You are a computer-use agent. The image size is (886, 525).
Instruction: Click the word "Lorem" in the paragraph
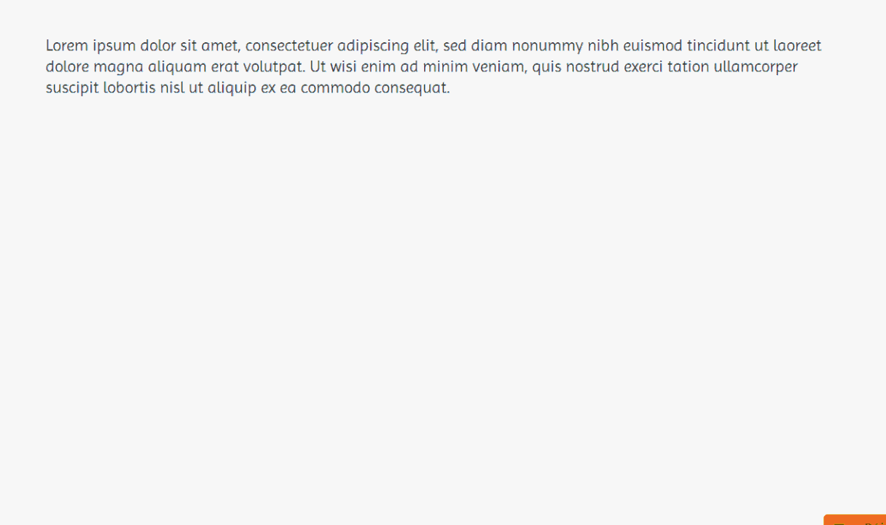click(x=67, y=46)
